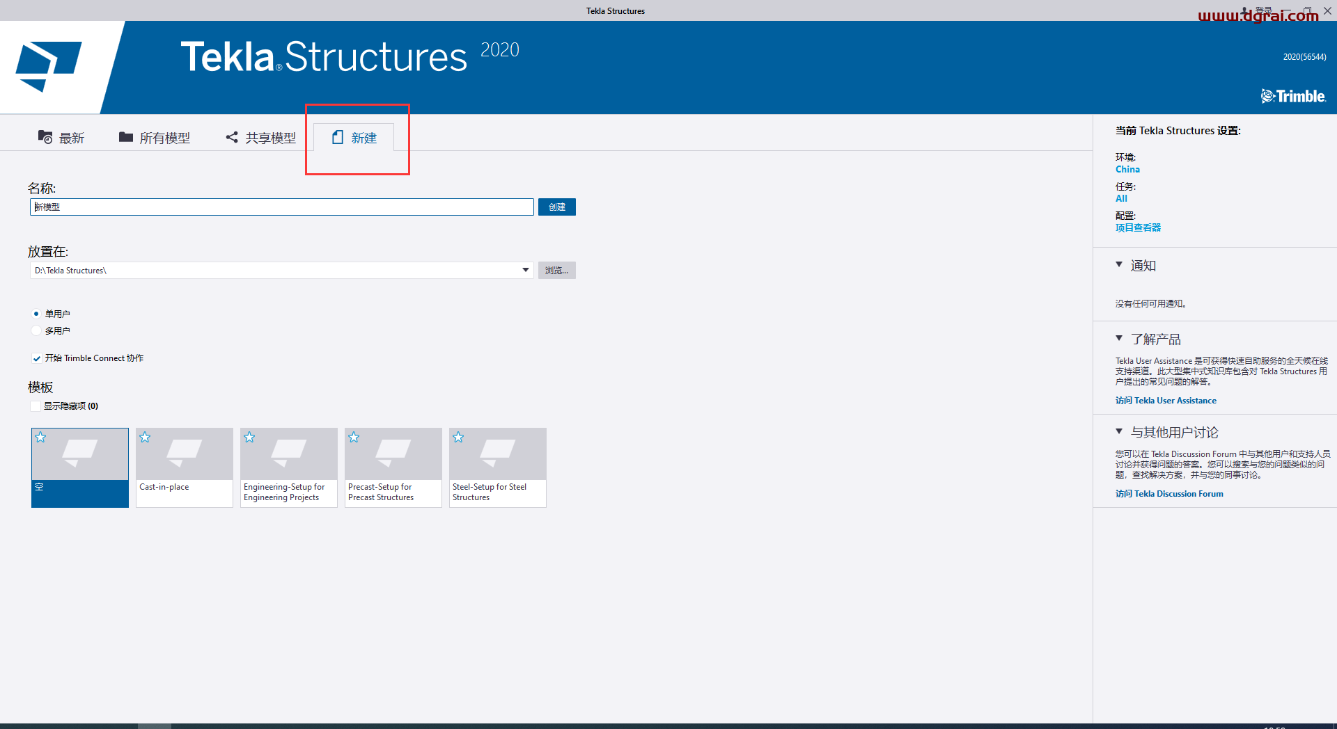Click the Trimble logo
1337x729 pixels.
(x=1293, y=96)
